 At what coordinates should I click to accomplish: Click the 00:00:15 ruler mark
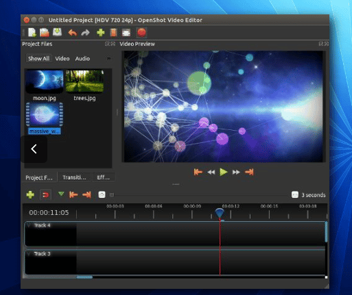point(269,206)
